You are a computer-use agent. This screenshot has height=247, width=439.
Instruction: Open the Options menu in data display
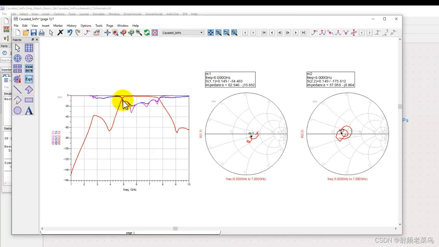pos(86,26)
